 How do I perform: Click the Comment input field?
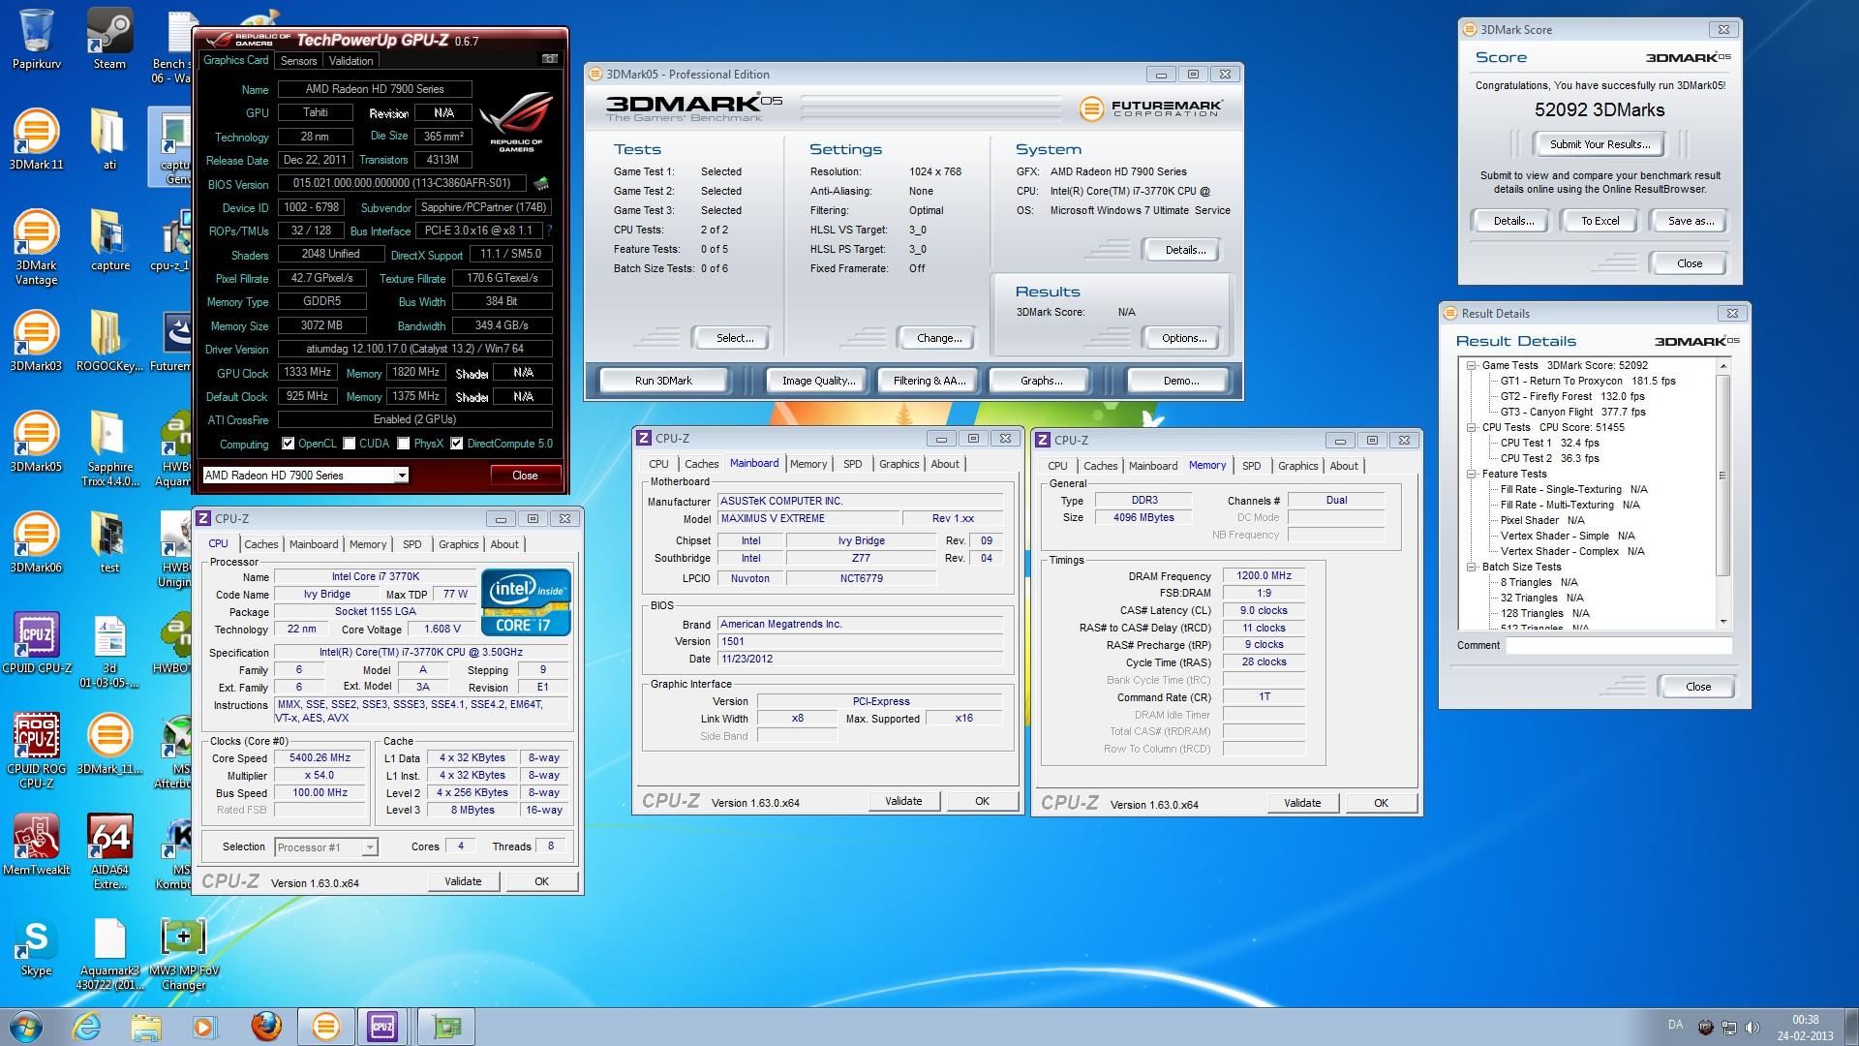click(x=1619, y=645)
